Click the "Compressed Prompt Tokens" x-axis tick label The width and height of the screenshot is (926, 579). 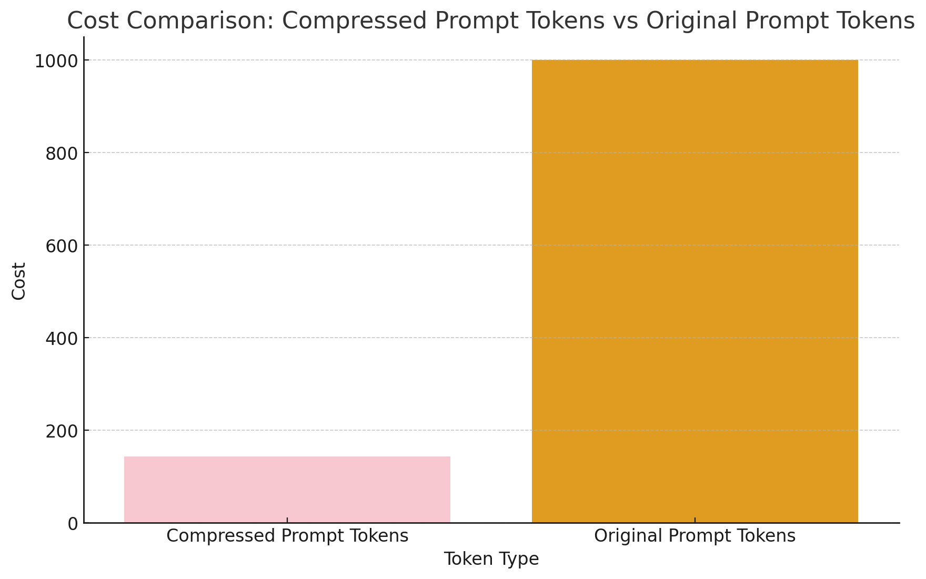pos(287,536)
